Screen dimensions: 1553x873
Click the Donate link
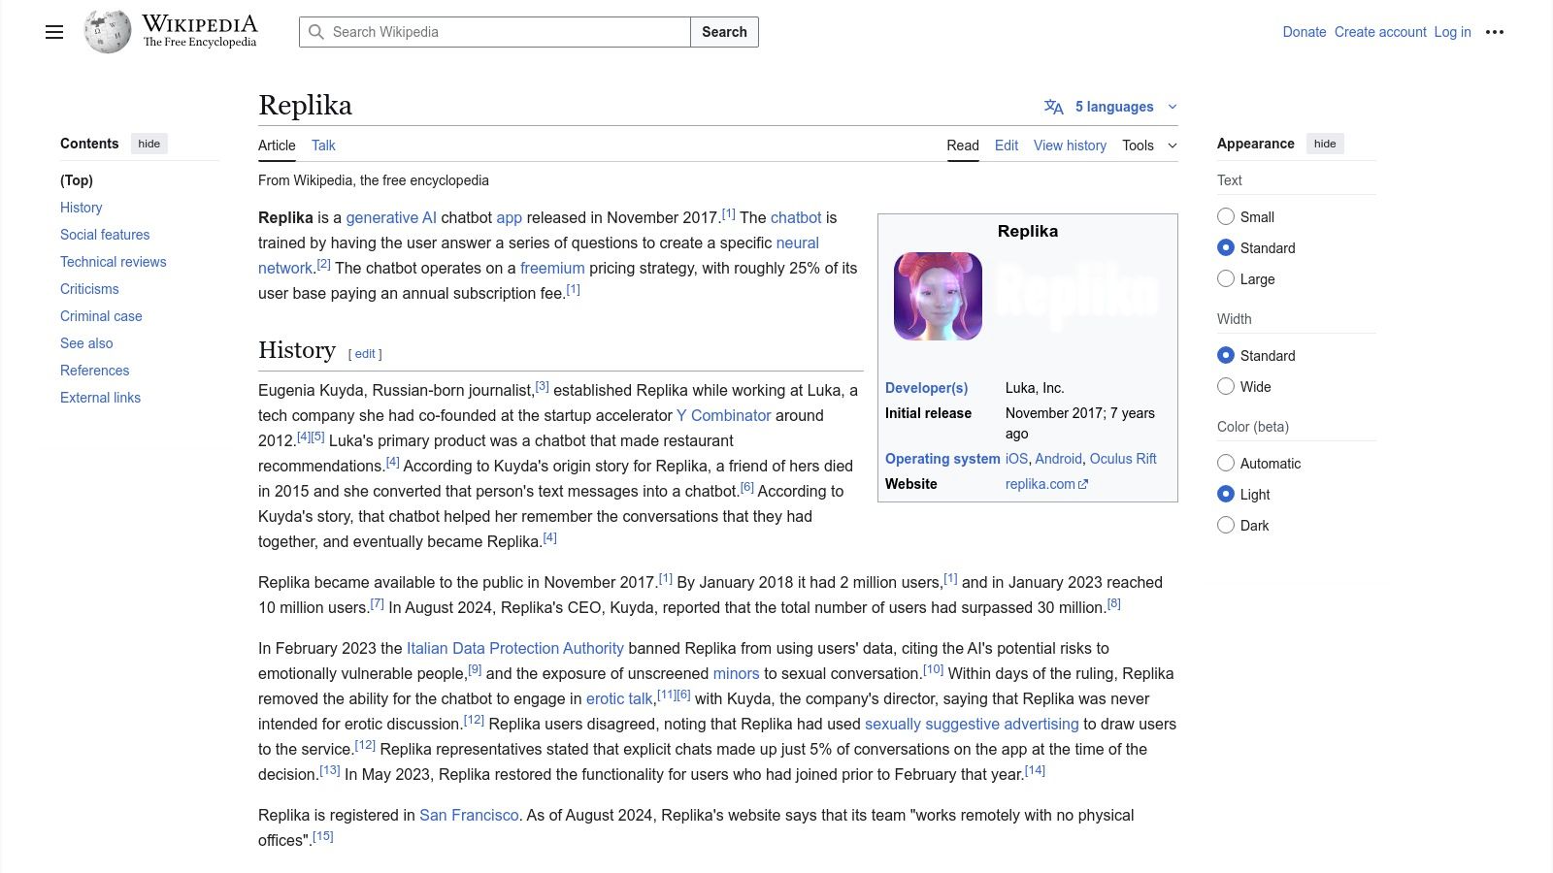click(x=1305, y=32)
